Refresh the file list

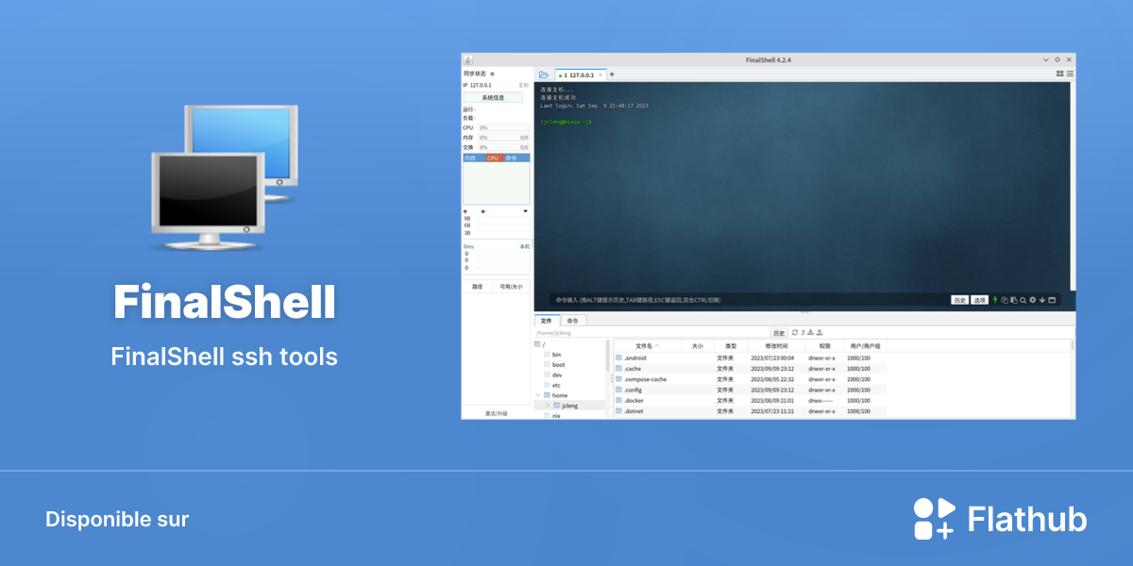[795, 333]
